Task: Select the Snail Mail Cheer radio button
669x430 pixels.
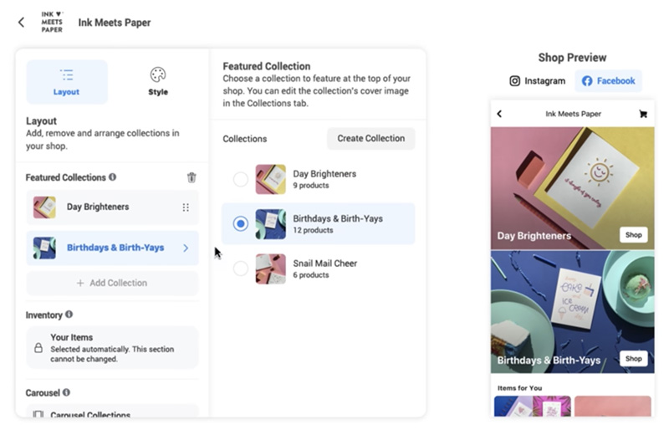Action: coord(241,269)
